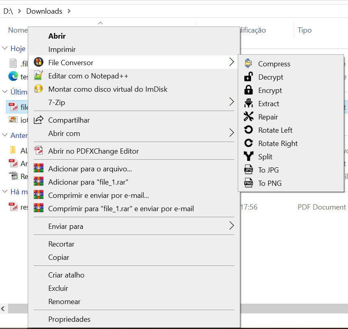Click the Repair tools icon
Screen dimensions: 348x329
(x=248, y=117)
